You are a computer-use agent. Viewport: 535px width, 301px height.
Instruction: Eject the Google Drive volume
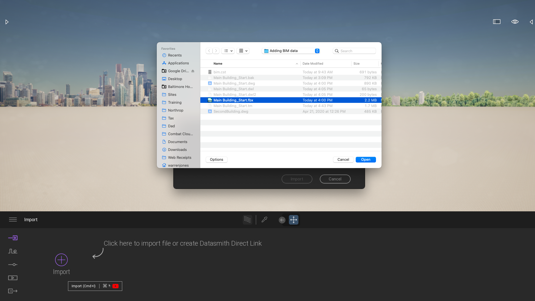[x=193, y=71]
